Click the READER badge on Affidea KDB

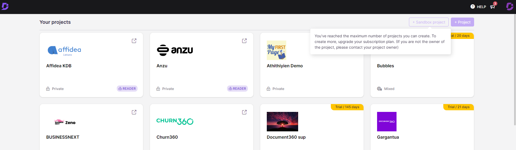tap(127, 89)
